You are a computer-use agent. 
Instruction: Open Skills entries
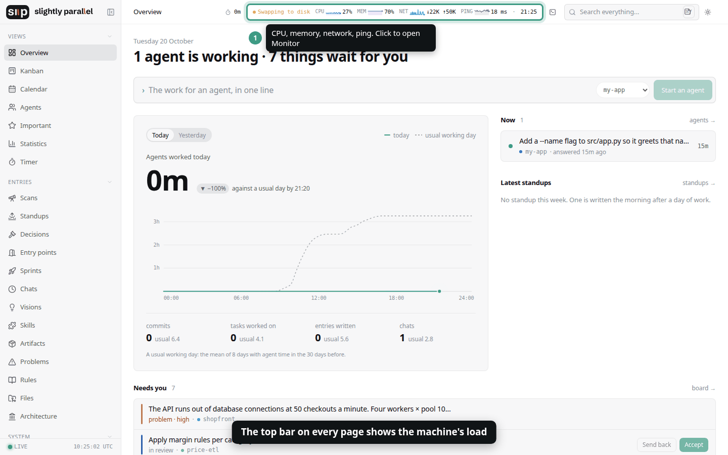click(x=60, y=325)
